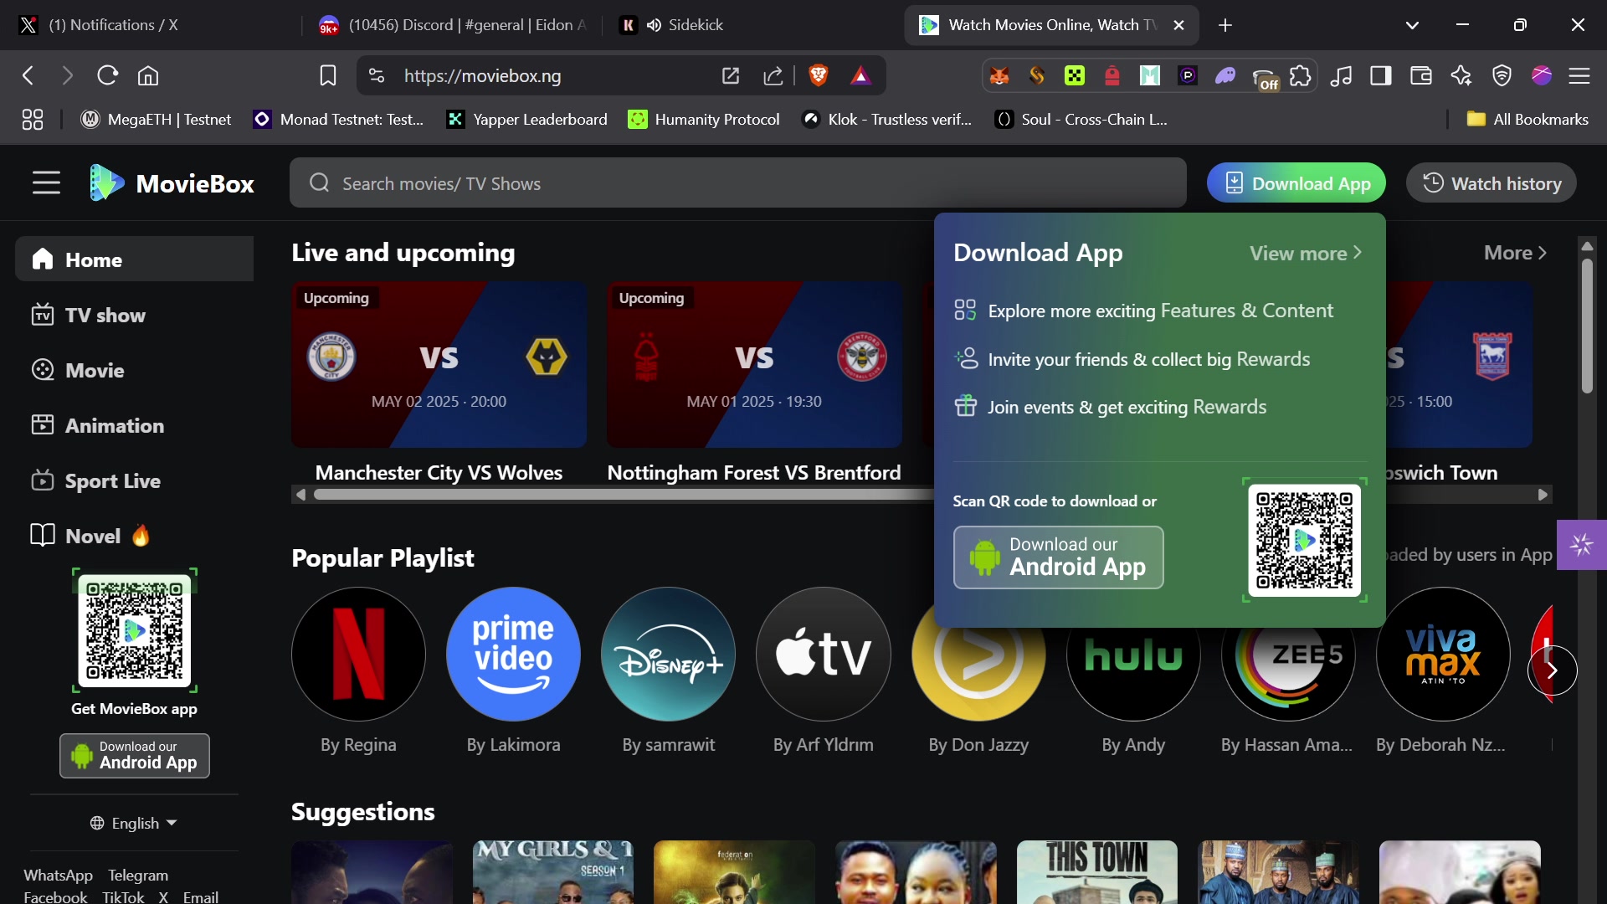Open the WhatsApp footer link

(58, 875)
